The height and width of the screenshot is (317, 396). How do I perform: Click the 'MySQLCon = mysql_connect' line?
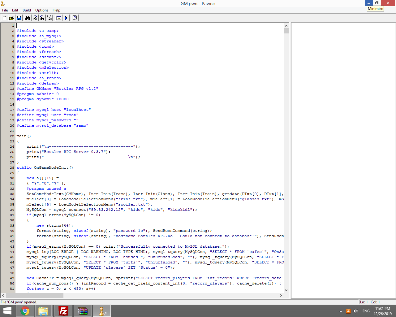coord(112,210)
